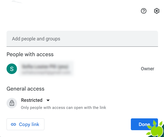Click the chain link icon in Copy link
The image size is (164, 137).
(13, 124)
